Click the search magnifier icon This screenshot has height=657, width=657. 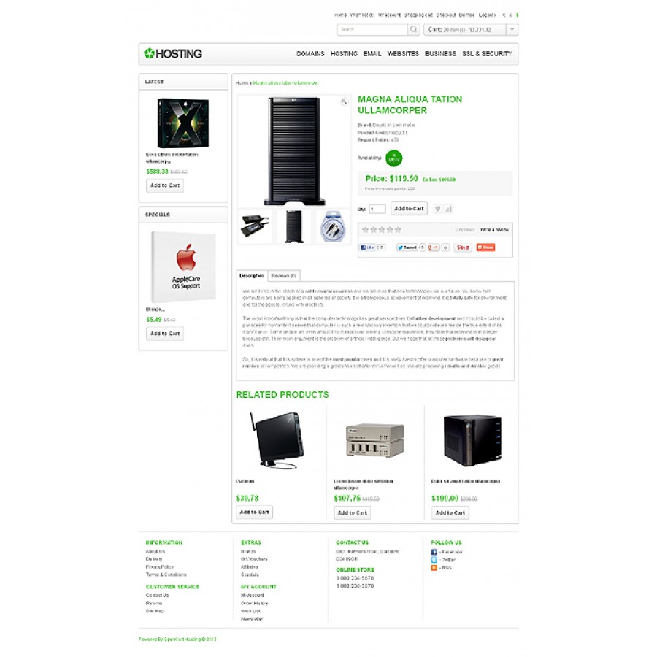tap(413, 29)
